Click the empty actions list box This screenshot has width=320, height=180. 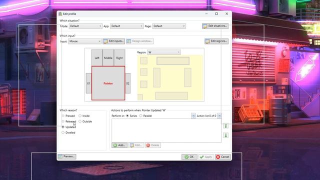point(166,130)
